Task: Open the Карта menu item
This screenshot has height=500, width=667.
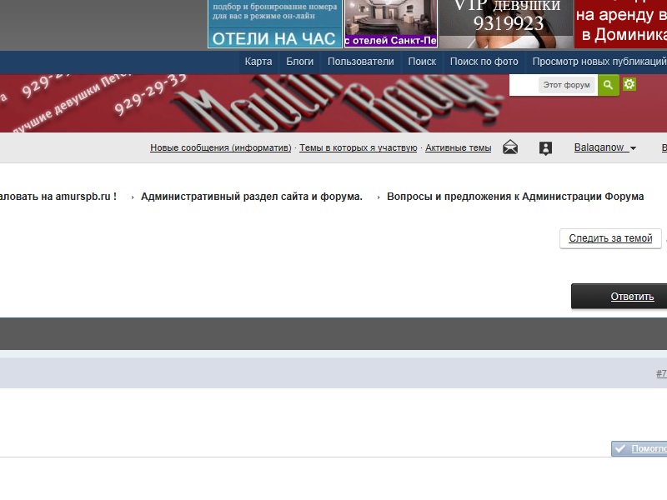Action: (x=258, y=62)
